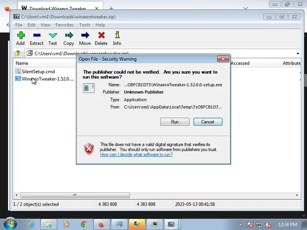
Task: Close the Download Winaero Tweaker Firefox tab
Action: tap(97, 8)
